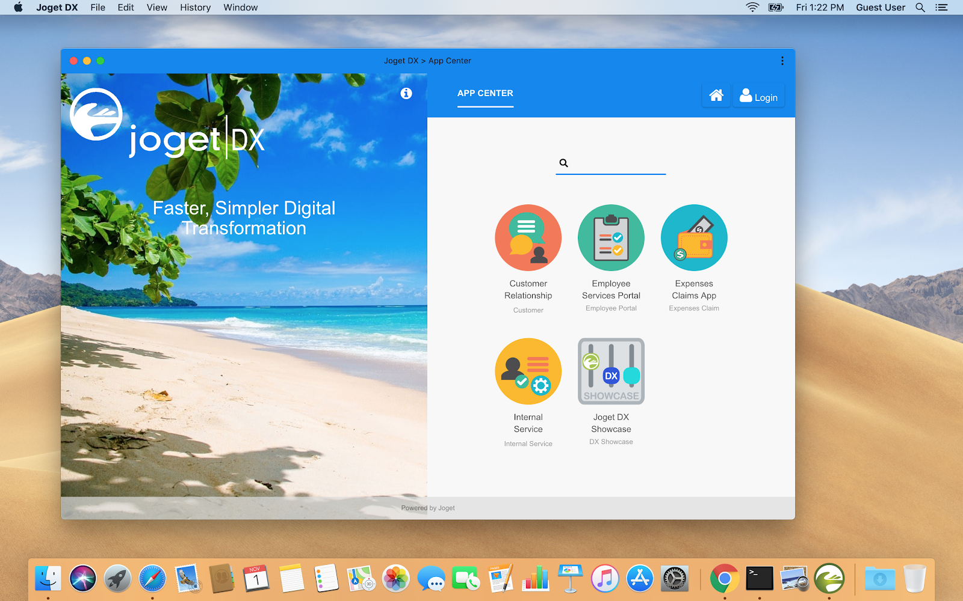This screenshot has height=601, width=963.
Task: Click the Customer subtitle text
Action: click(x=528, y=310)
